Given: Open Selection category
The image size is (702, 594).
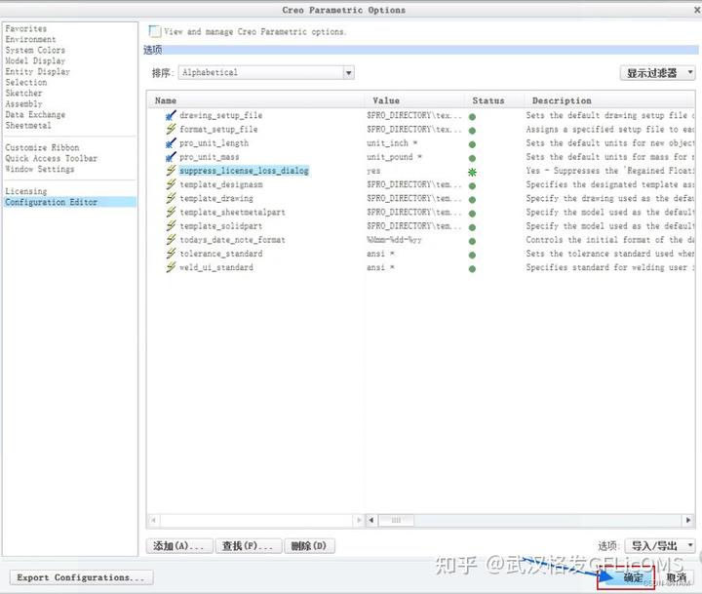Looking at the screenshot, I should click(x=26, y=83).
